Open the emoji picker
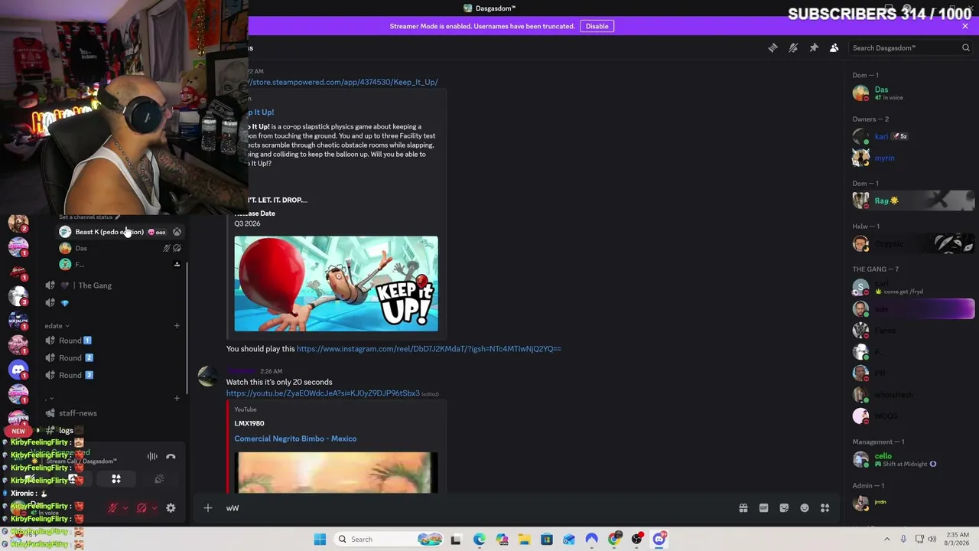Screen dimensions: 979x551 point(805,507)
